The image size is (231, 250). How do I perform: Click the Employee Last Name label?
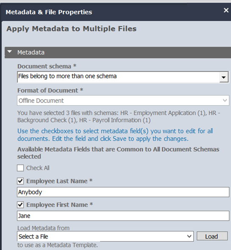click(x=57, y=181)
